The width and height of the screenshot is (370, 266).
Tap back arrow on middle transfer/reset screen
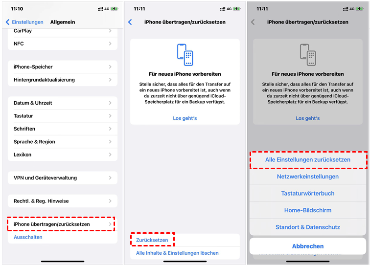click(x=130, y=22)
